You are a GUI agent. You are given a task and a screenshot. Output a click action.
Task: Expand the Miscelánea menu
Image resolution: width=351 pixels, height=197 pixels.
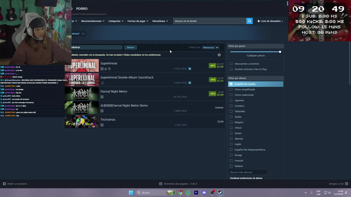click(160, 21)
